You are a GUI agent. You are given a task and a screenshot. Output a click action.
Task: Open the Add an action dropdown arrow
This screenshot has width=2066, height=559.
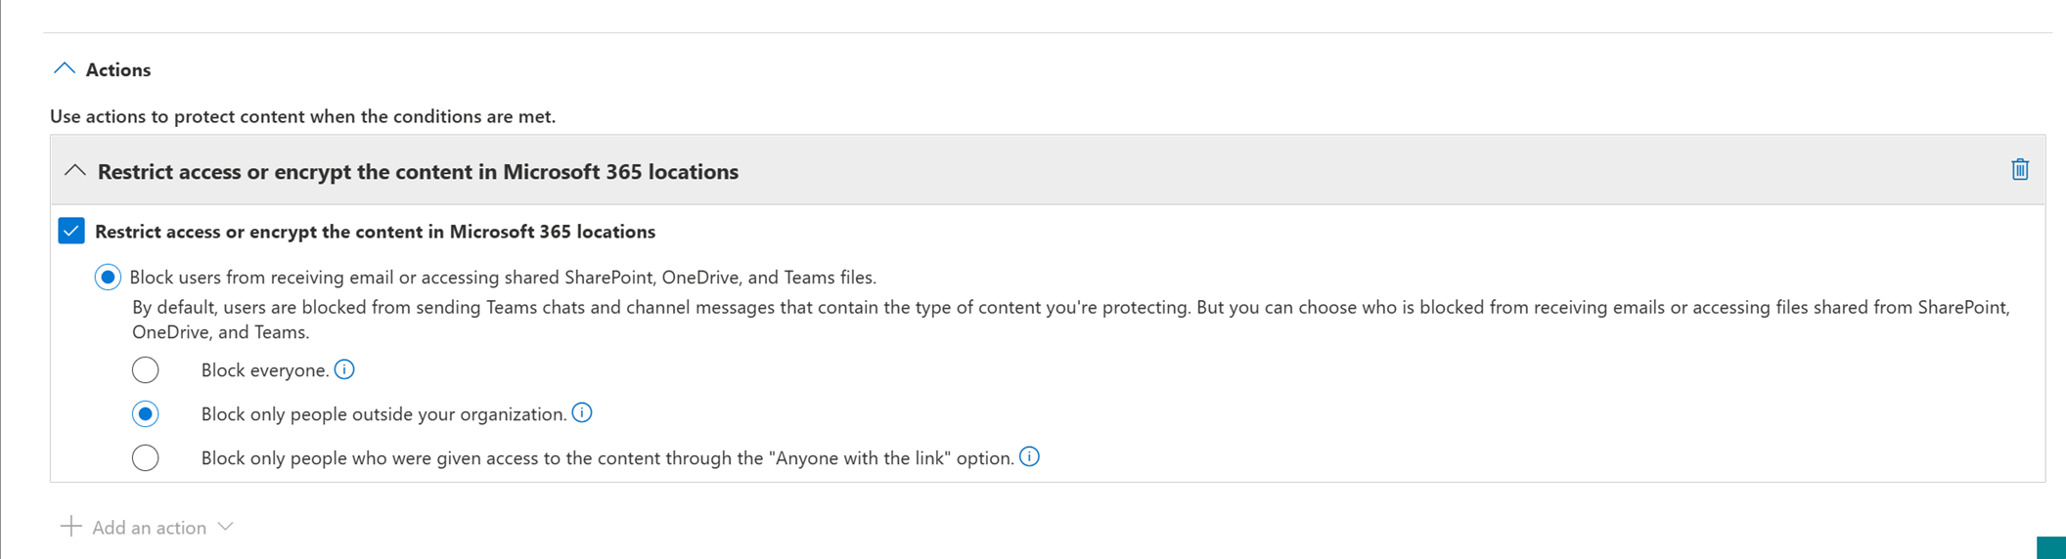pos(226,527)
